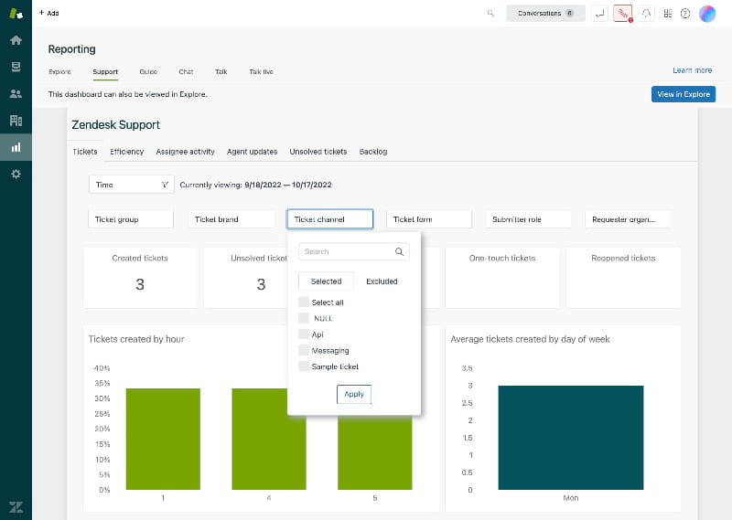Open the Submitter role filter

click(528, 219)
